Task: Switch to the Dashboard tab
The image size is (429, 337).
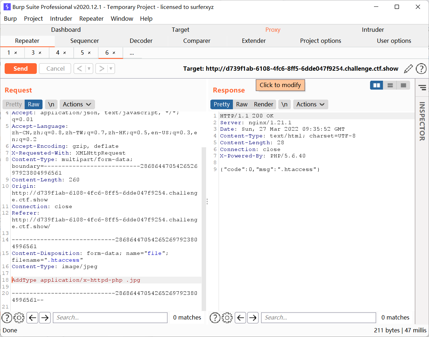Action: point(66,30)
